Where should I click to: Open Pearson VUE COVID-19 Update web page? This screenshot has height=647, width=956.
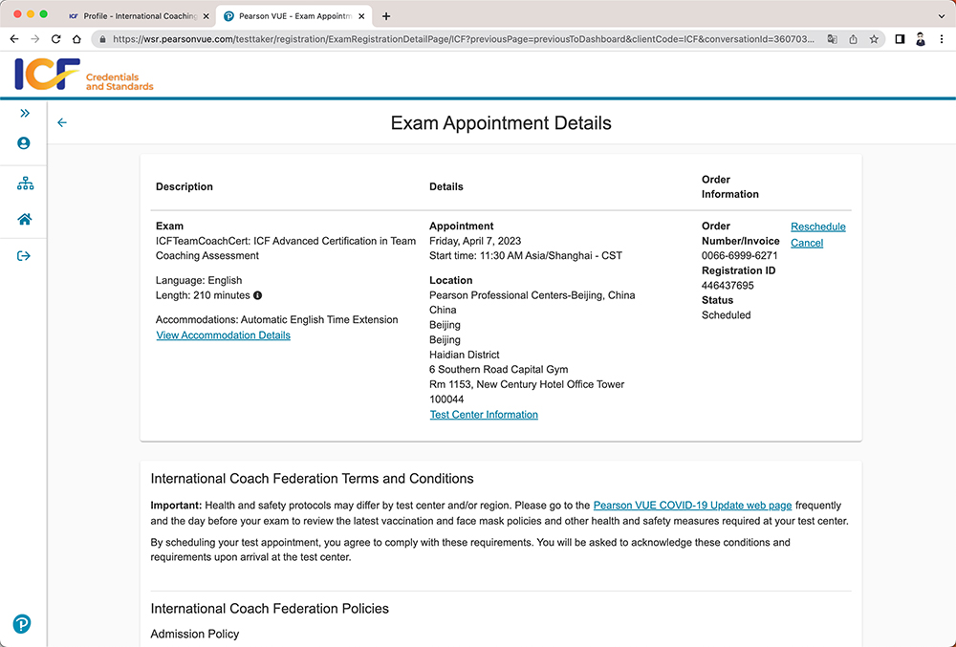(x=692, y=506)
